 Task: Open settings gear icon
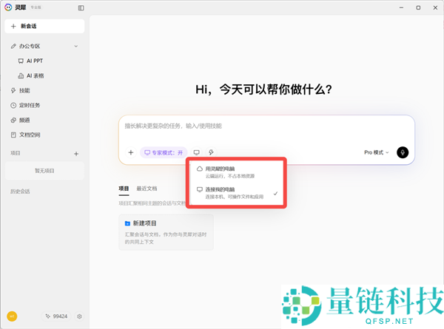[x=79, y=316]
